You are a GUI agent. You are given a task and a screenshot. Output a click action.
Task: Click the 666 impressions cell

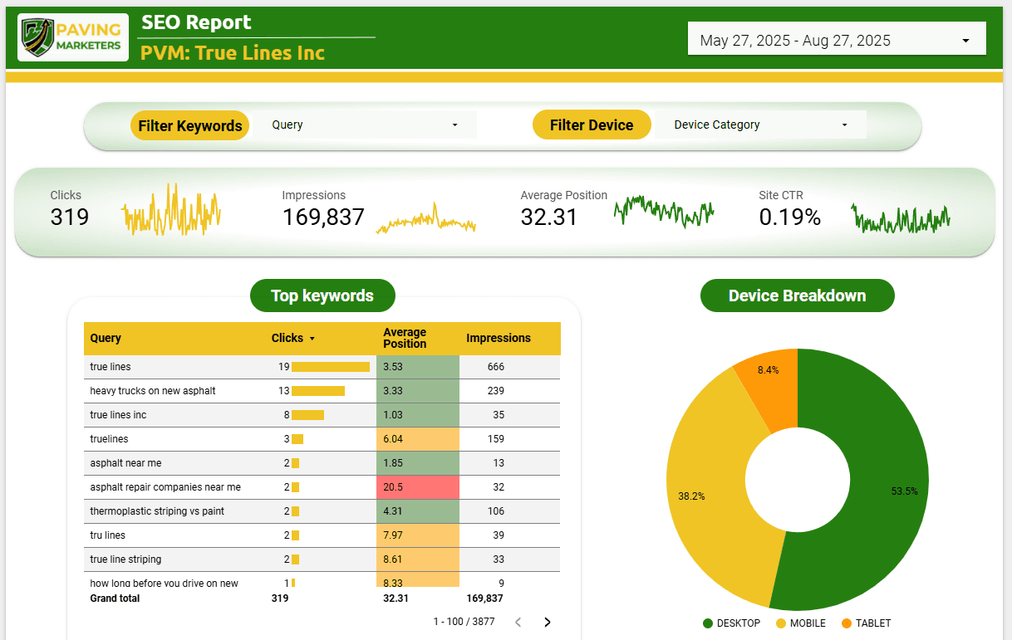click(x=496, y=367)
